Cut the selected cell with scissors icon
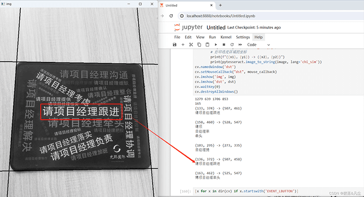This screenshot has height=197, width=364. click(x=191, y=45)
